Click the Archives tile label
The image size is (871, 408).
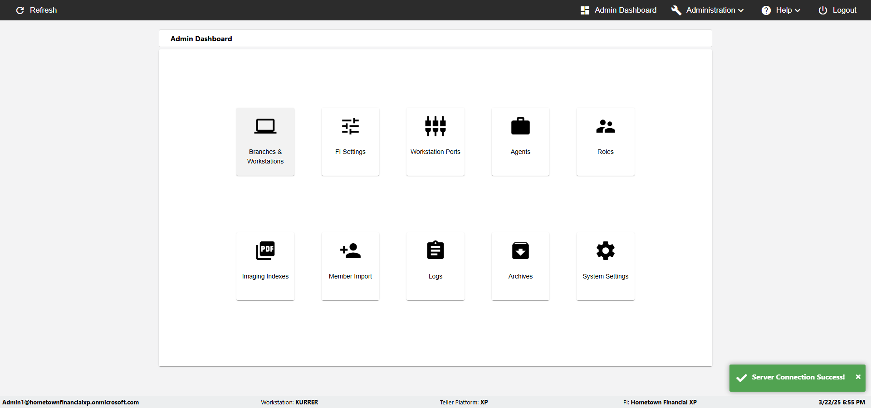point(520,276)
